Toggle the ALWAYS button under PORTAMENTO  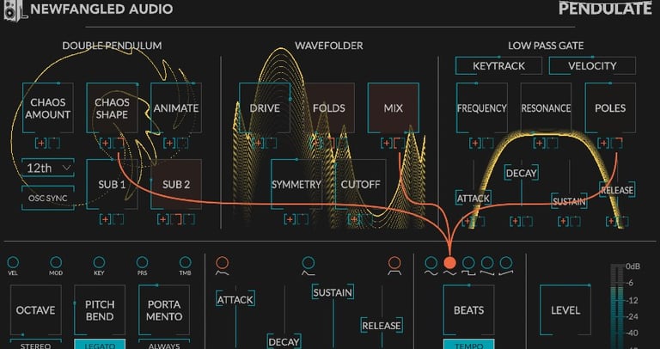pos(164,344)
